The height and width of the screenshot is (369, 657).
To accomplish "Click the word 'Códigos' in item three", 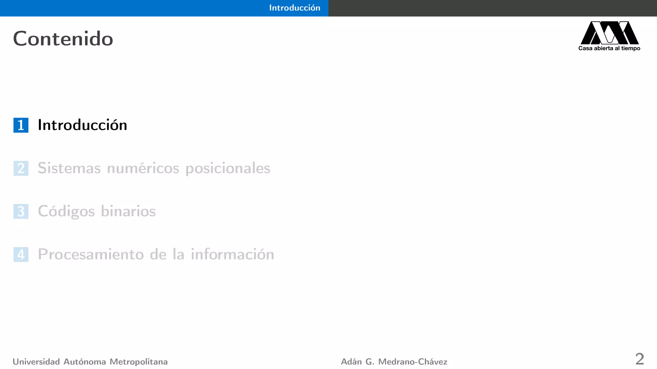I will click(66, 211).
